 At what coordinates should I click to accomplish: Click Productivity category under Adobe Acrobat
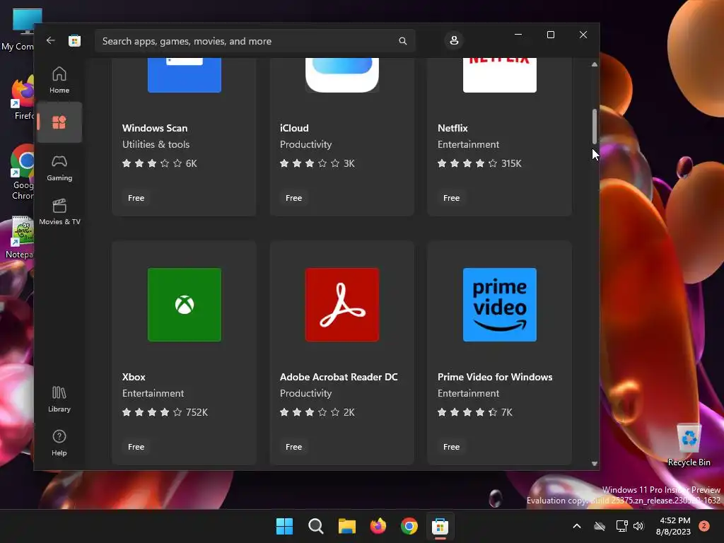(x=305, y=393)
